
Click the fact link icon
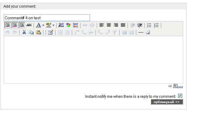61,25
